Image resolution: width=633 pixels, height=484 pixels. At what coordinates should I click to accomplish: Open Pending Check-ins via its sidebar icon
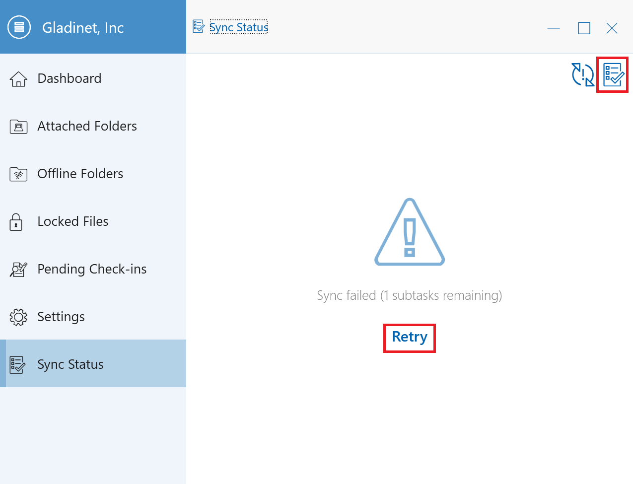[x=18, y=270]
